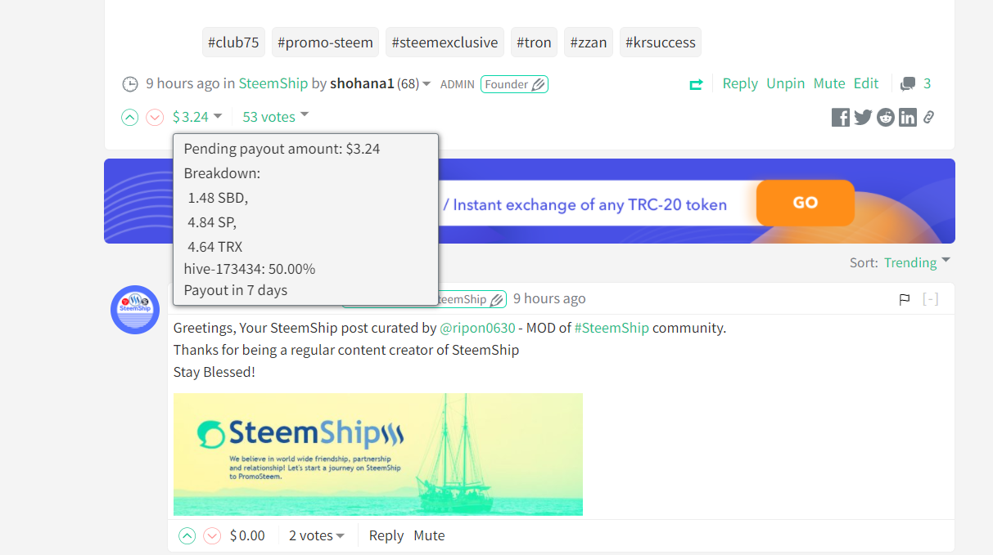Click the post's 9 hours ago timestamp
Image resolution: width=993 pixels, height=555 pixels.
[183, 83]
